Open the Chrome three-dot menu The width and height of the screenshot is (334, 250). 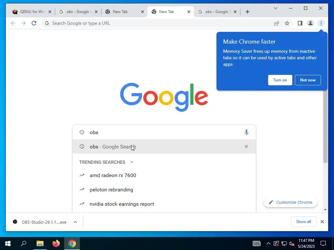(321, 23)
